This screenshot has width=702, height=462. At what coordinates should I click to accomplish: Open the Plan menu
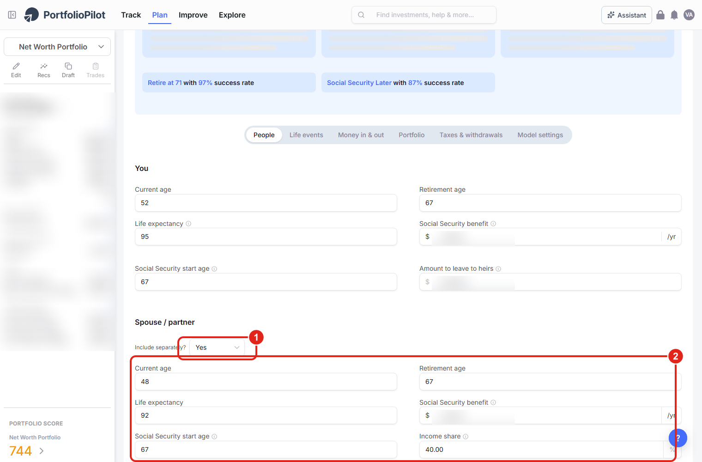[x=160, y=15]
